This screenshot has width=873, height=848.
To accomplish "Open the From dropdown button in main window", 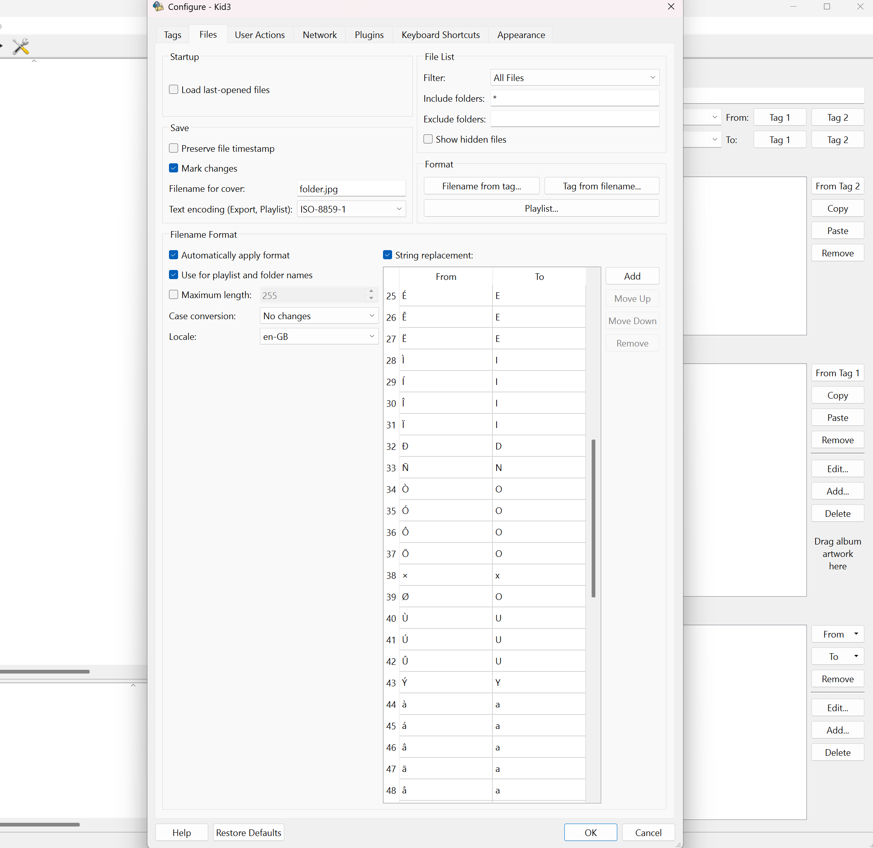I will click(x=837, y=634).
